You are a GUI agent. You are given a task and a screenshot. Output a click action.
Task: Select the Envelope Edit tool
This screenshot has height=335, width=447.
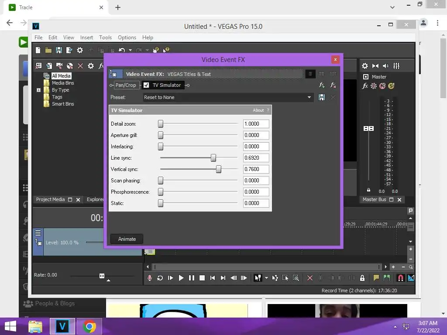275,278
